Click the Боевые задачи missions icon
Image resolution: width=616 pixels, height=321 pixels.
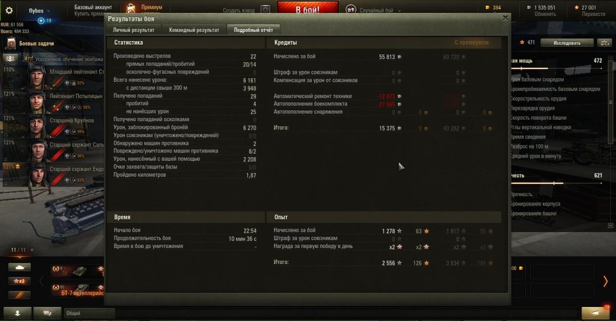point(11,44)
